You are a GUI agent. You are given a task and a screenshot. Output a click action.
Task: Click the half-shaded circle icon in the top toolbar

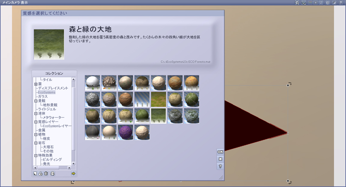(x=334, y=3)
